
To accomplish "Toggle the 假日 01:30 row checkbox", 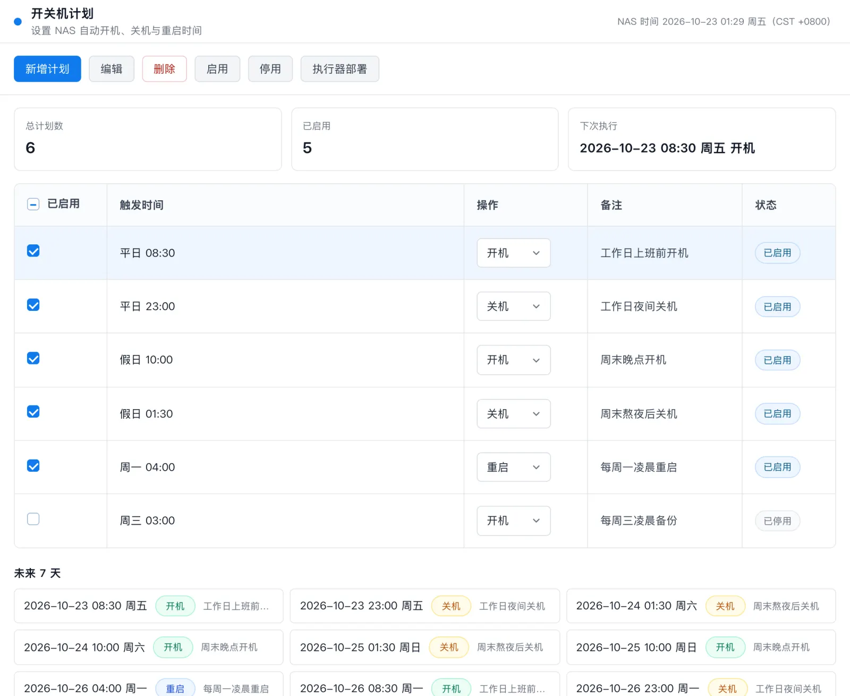I will (33, 412).
